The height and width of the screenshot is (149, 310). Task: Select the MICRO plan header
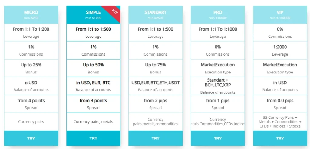(x=31, y=15)
